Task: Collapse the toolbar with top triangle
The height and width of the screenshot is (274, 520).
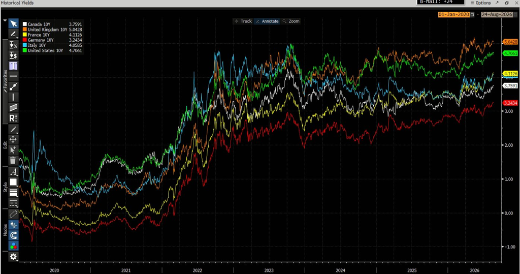Action: 5,21
